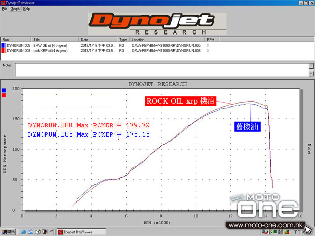Click the blue color swatch of DYNORUN.005
The height and width of the screenshot is (236, 315).
[x=4, y=45]
